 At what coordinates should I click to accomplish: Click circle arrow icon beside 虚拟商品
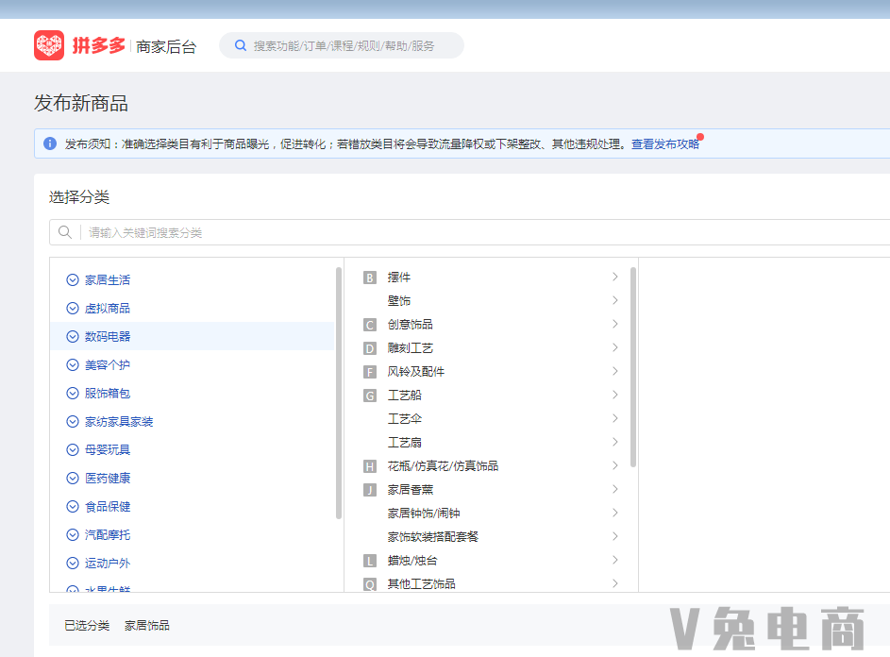tap(73, 309)
